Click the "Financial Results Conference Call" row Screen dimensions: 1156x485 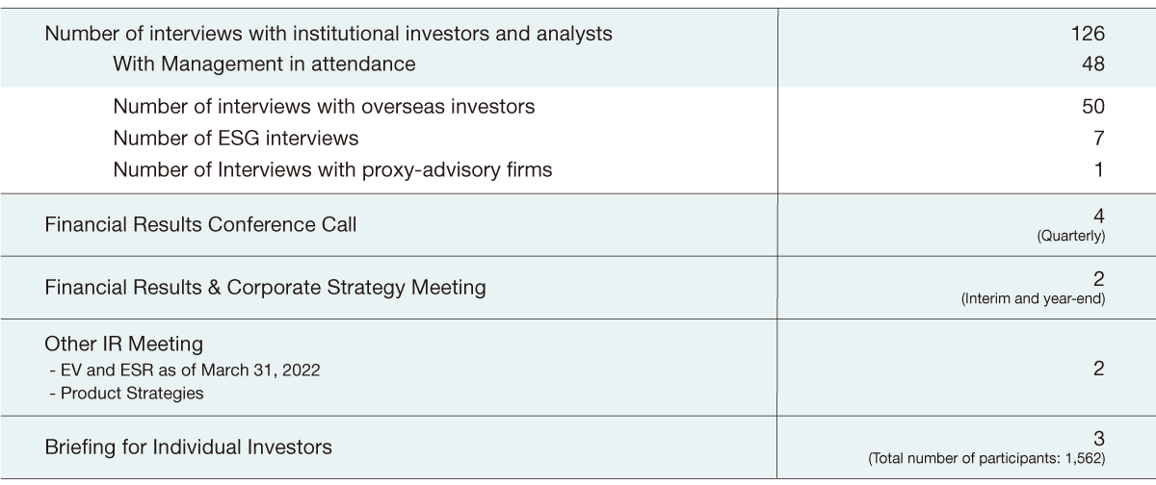click(201, 225)
